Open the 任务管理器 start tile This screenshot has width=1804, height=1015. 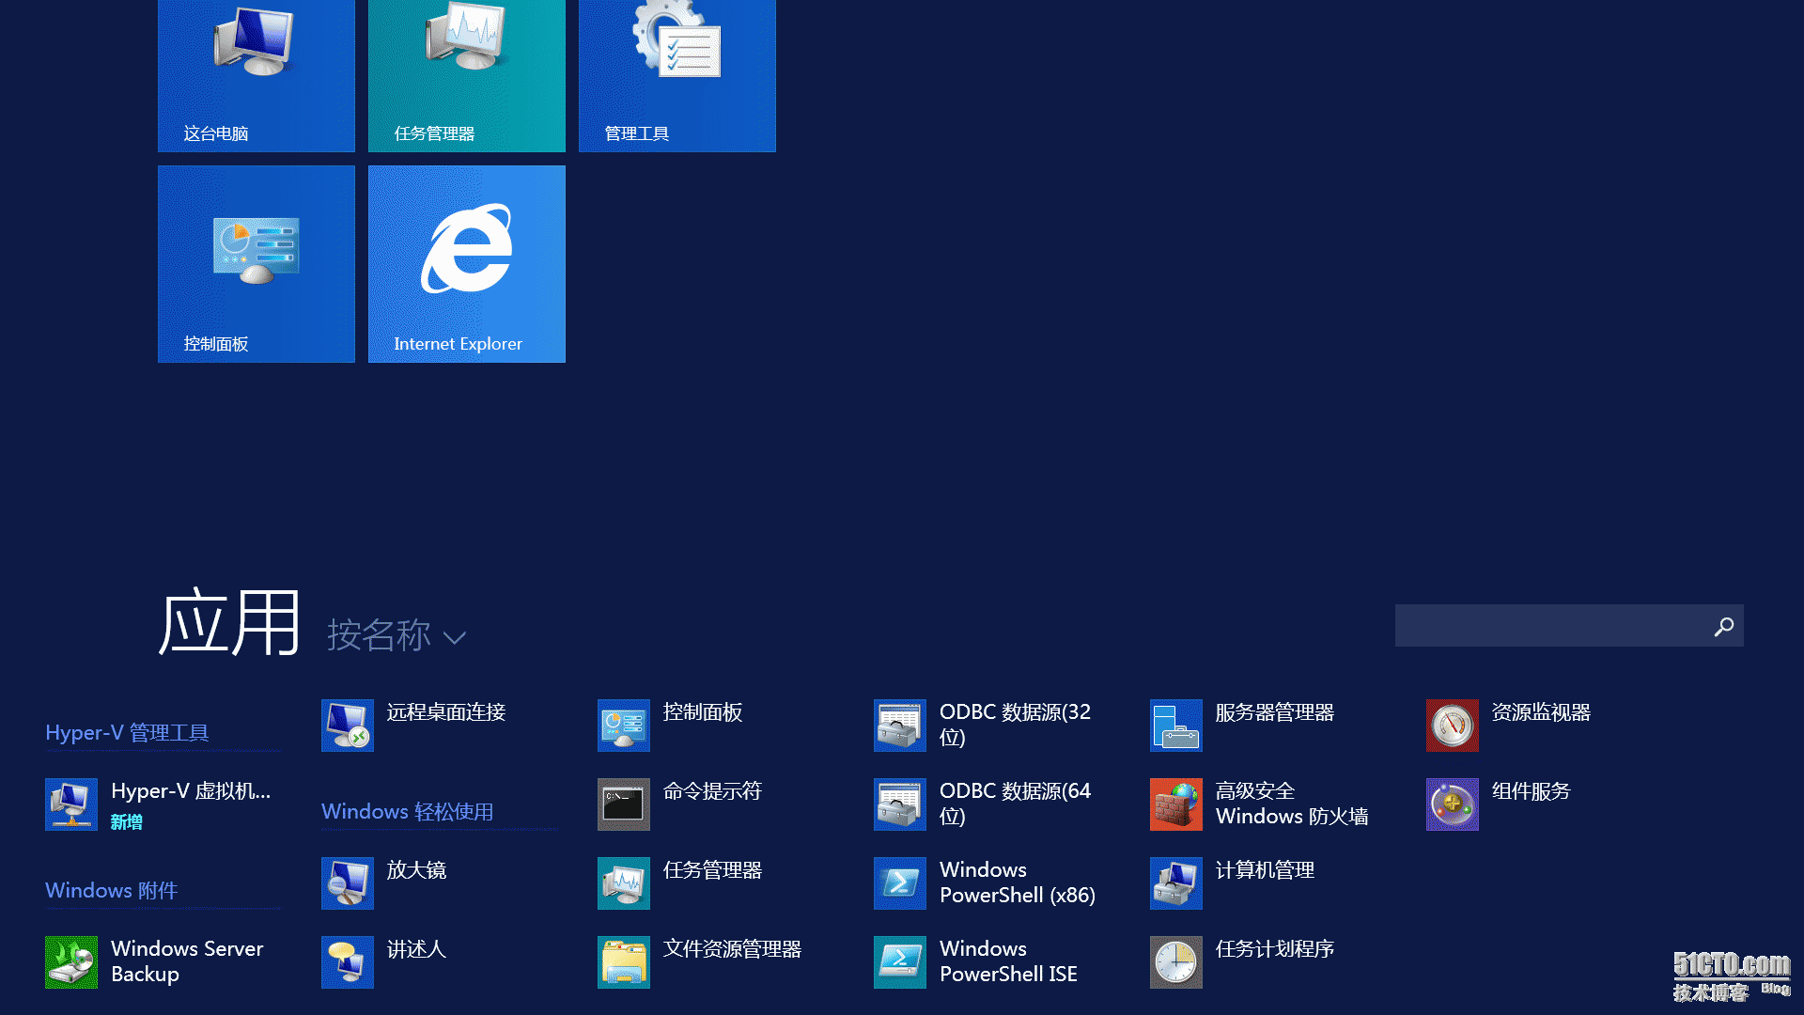tap(467, 75)
